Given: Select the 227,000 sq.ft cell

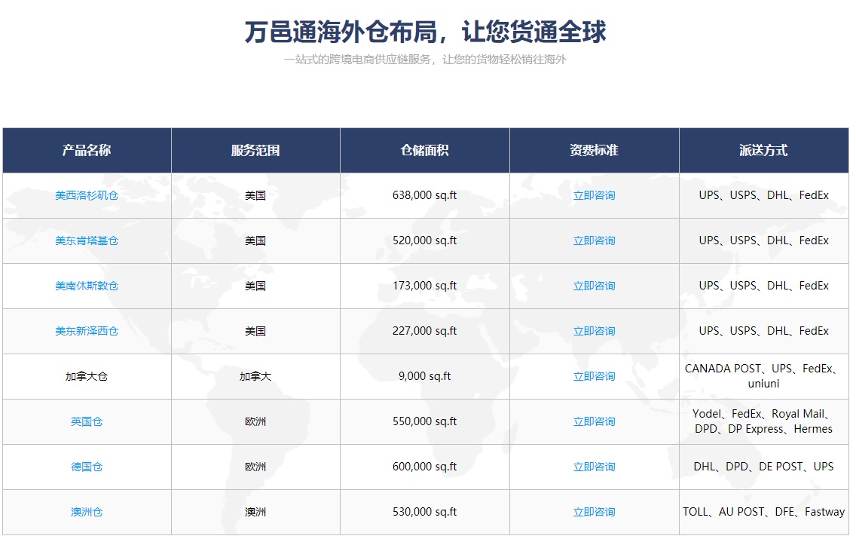Looking at the screenshot, I should [425, 332].
